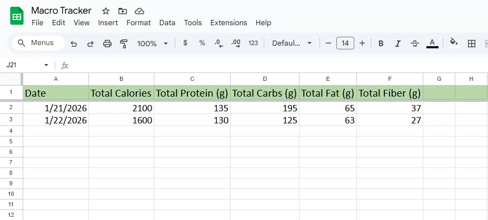The width and height of the screenshot is (488, 220).
Task: Click the redo arrow icon
Action: 90,44
